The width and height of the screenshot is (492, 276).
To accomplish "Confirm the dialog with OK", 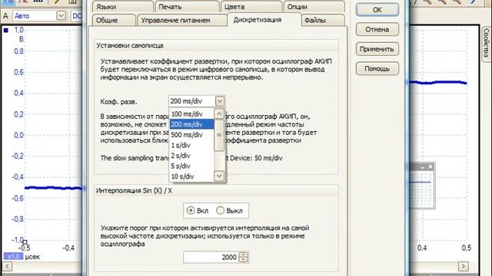I will point(377,10).
